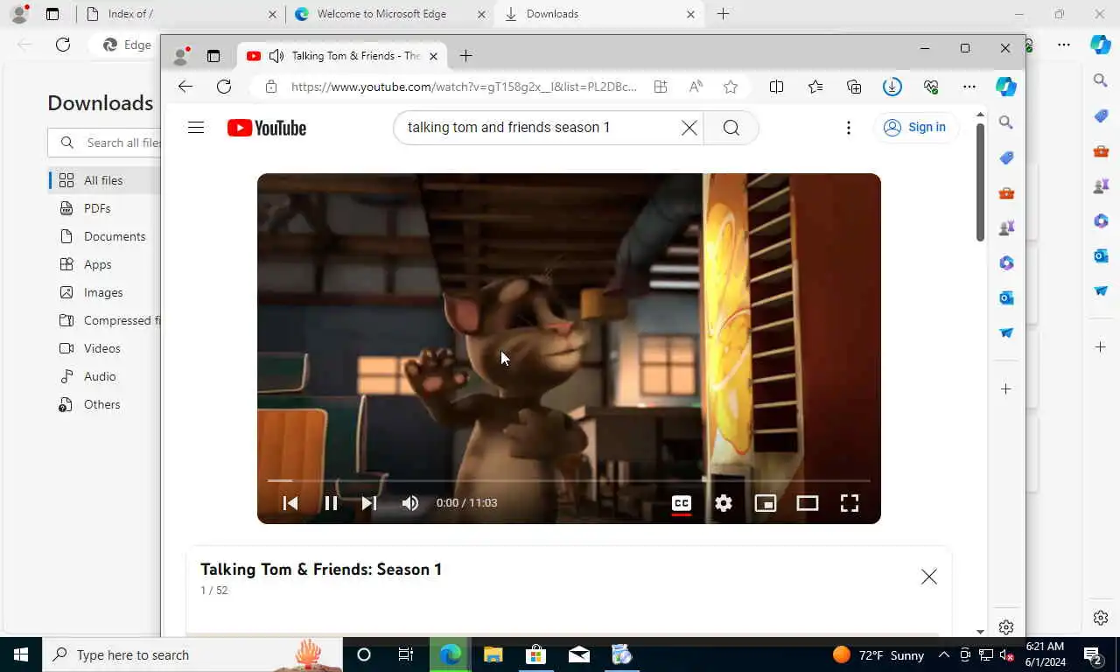Viewport: 1120px width, 672px height.
Task: Open Shopping tag in YouTube window sidebar
Action: point(1006,157)
